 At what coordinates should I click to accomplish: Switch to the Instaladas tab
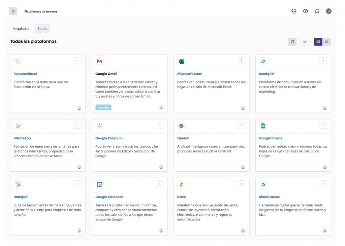(x=21, y=29)
